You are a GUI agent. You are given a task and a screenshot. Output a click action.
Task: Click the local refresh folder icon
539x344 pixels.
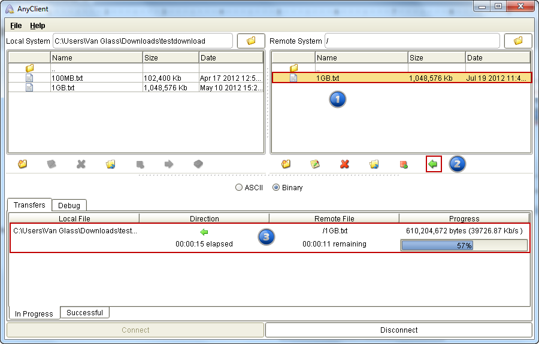(x=110, y=163)
